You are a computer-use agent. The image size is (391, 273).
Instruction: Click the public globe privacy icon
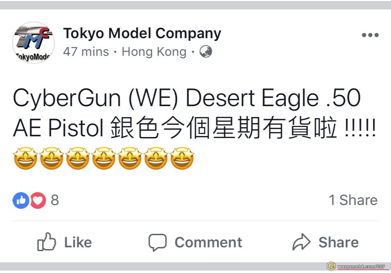[206, 52]
